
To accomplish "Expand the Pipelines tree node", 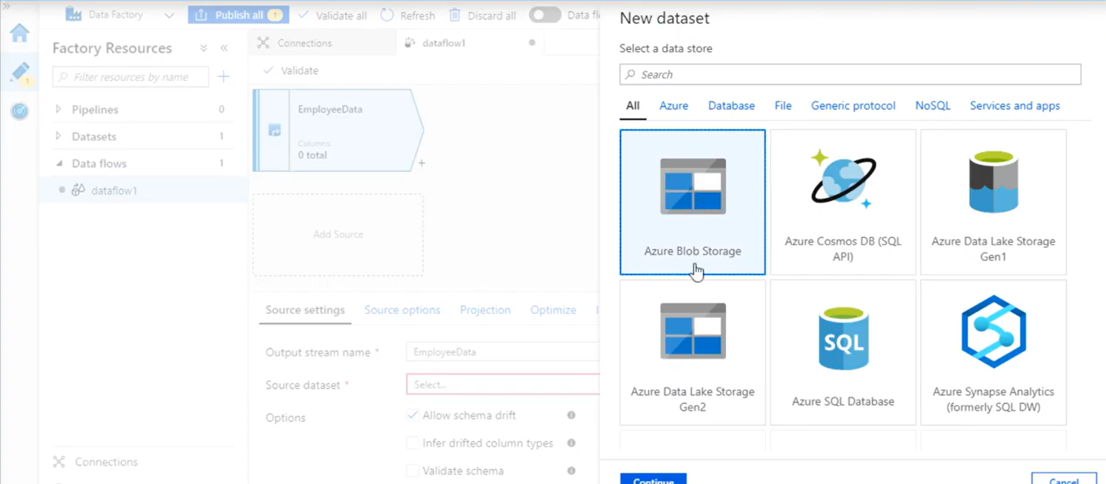I will [x=58, y=109].
